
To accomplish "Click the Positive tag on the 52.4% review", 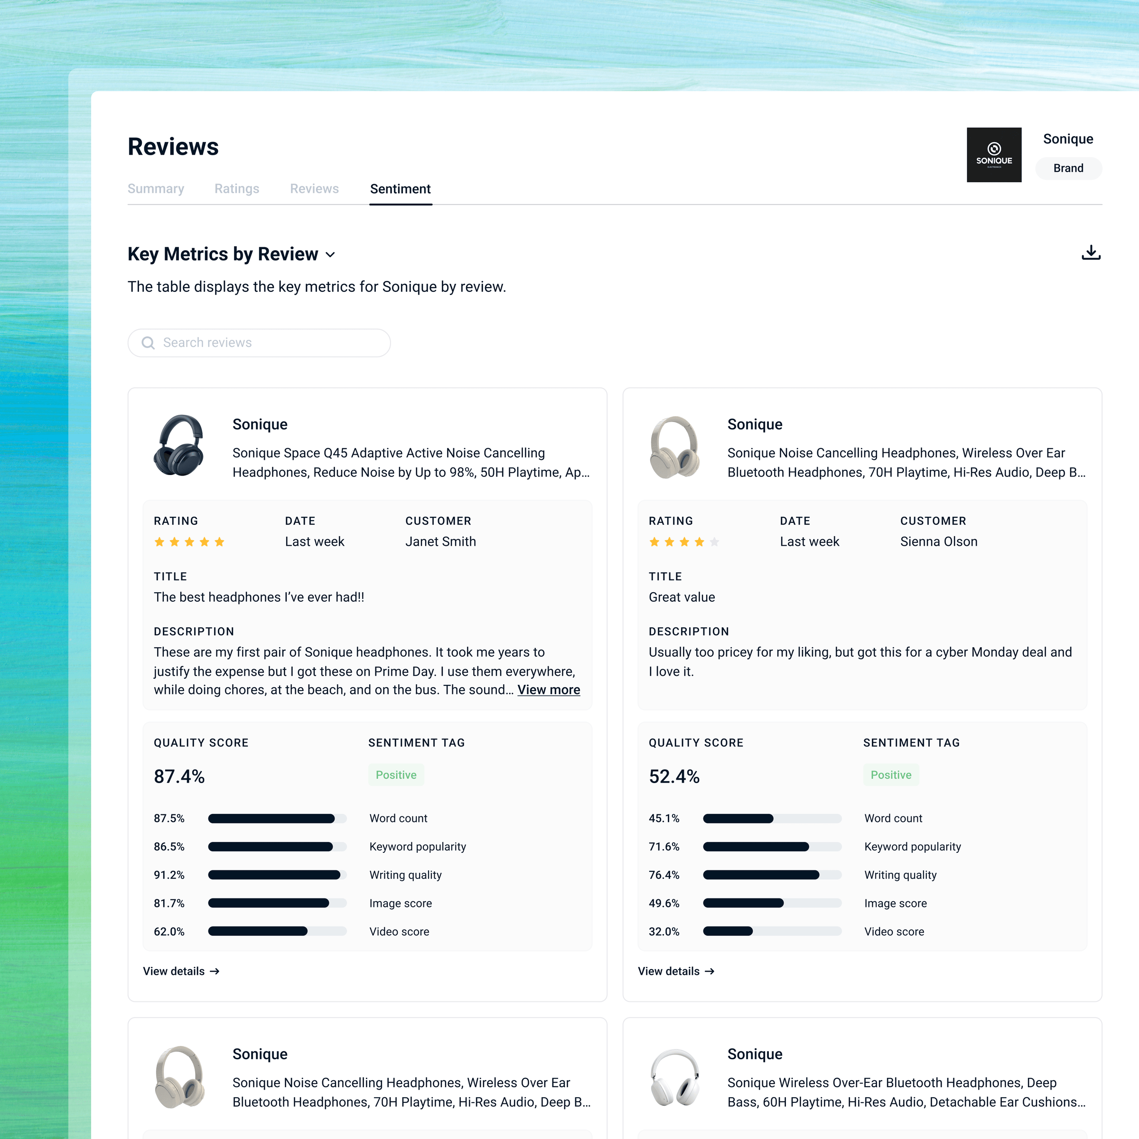I will click(x=891, y=775).
